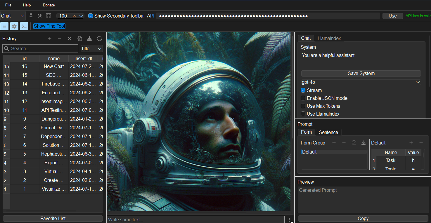This screenshot has height=223, width=431.
Task: Open the Donate menu
Action: click(49, 5)
